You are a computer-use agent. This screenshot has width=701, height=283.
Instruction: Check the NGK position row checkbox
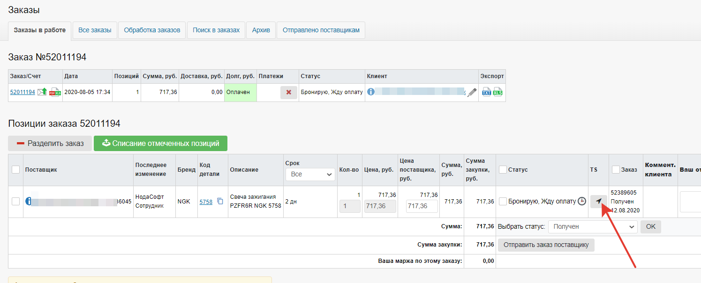click(15, 201)
